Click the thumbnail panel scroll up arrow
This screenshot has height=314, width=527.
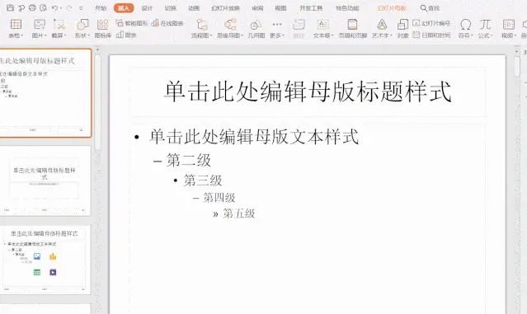coord(97,49)
